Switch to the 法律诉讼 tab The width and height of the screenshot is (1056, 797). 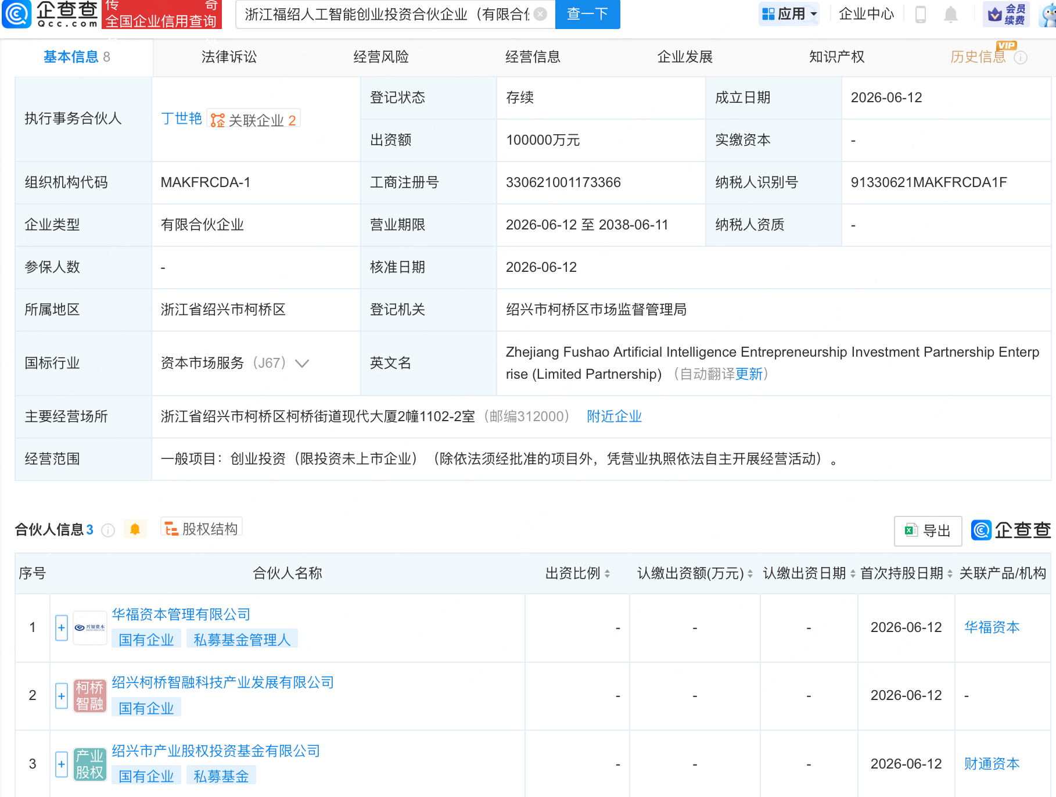tap(229, 57)
